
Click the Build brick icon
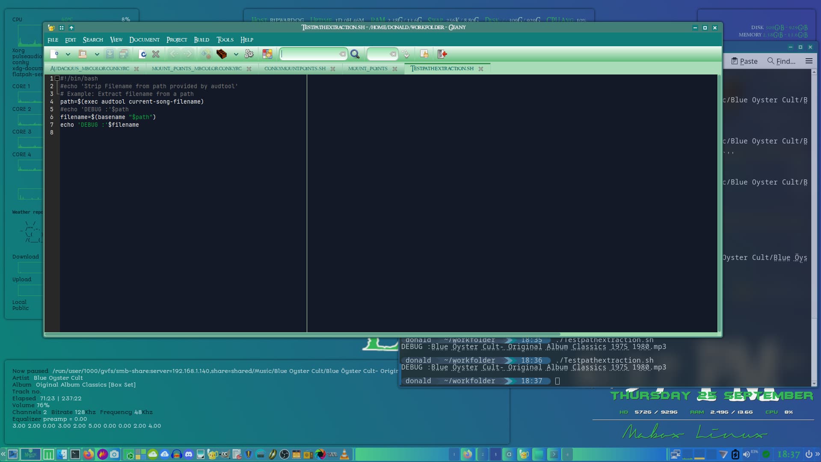pos(222,54)
